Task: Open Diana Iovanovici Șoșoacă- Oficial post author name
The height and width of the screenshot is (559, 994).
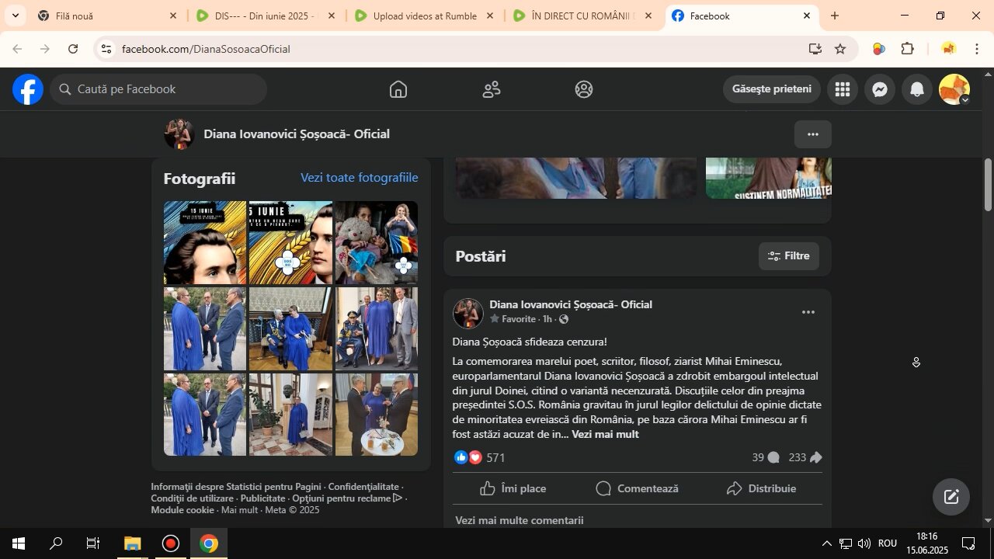Action: [x=571, y=304]
